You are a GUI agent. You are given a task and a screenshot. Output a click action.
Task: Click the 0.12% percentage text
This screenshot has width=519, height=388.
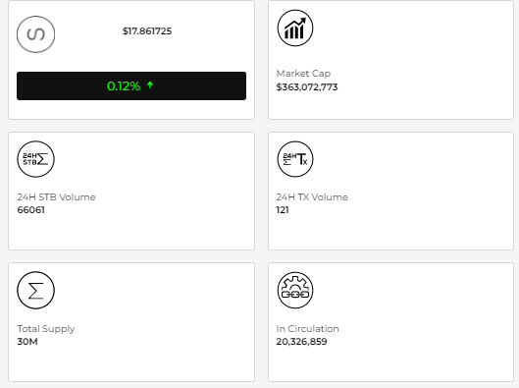pos(124,86)
